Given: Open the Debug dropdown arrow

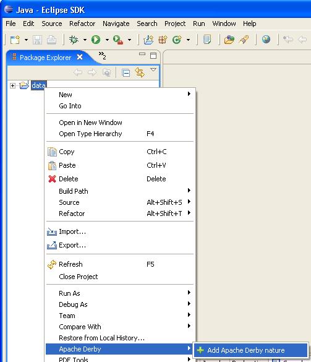Looking at the screenshot, I should coord(85,40).
